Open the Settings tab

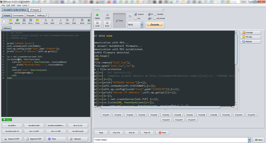click(x=42, y=16)
